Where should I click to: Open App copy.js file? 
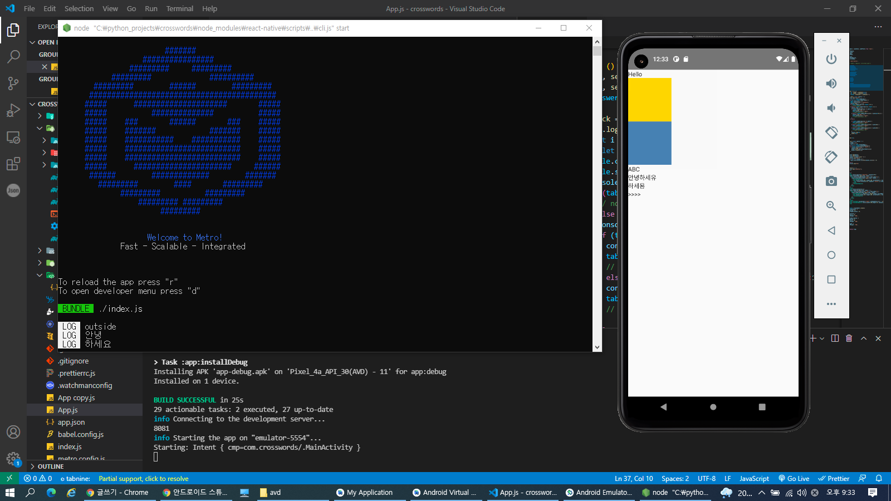pyautogui.click(x=85, y=397)
